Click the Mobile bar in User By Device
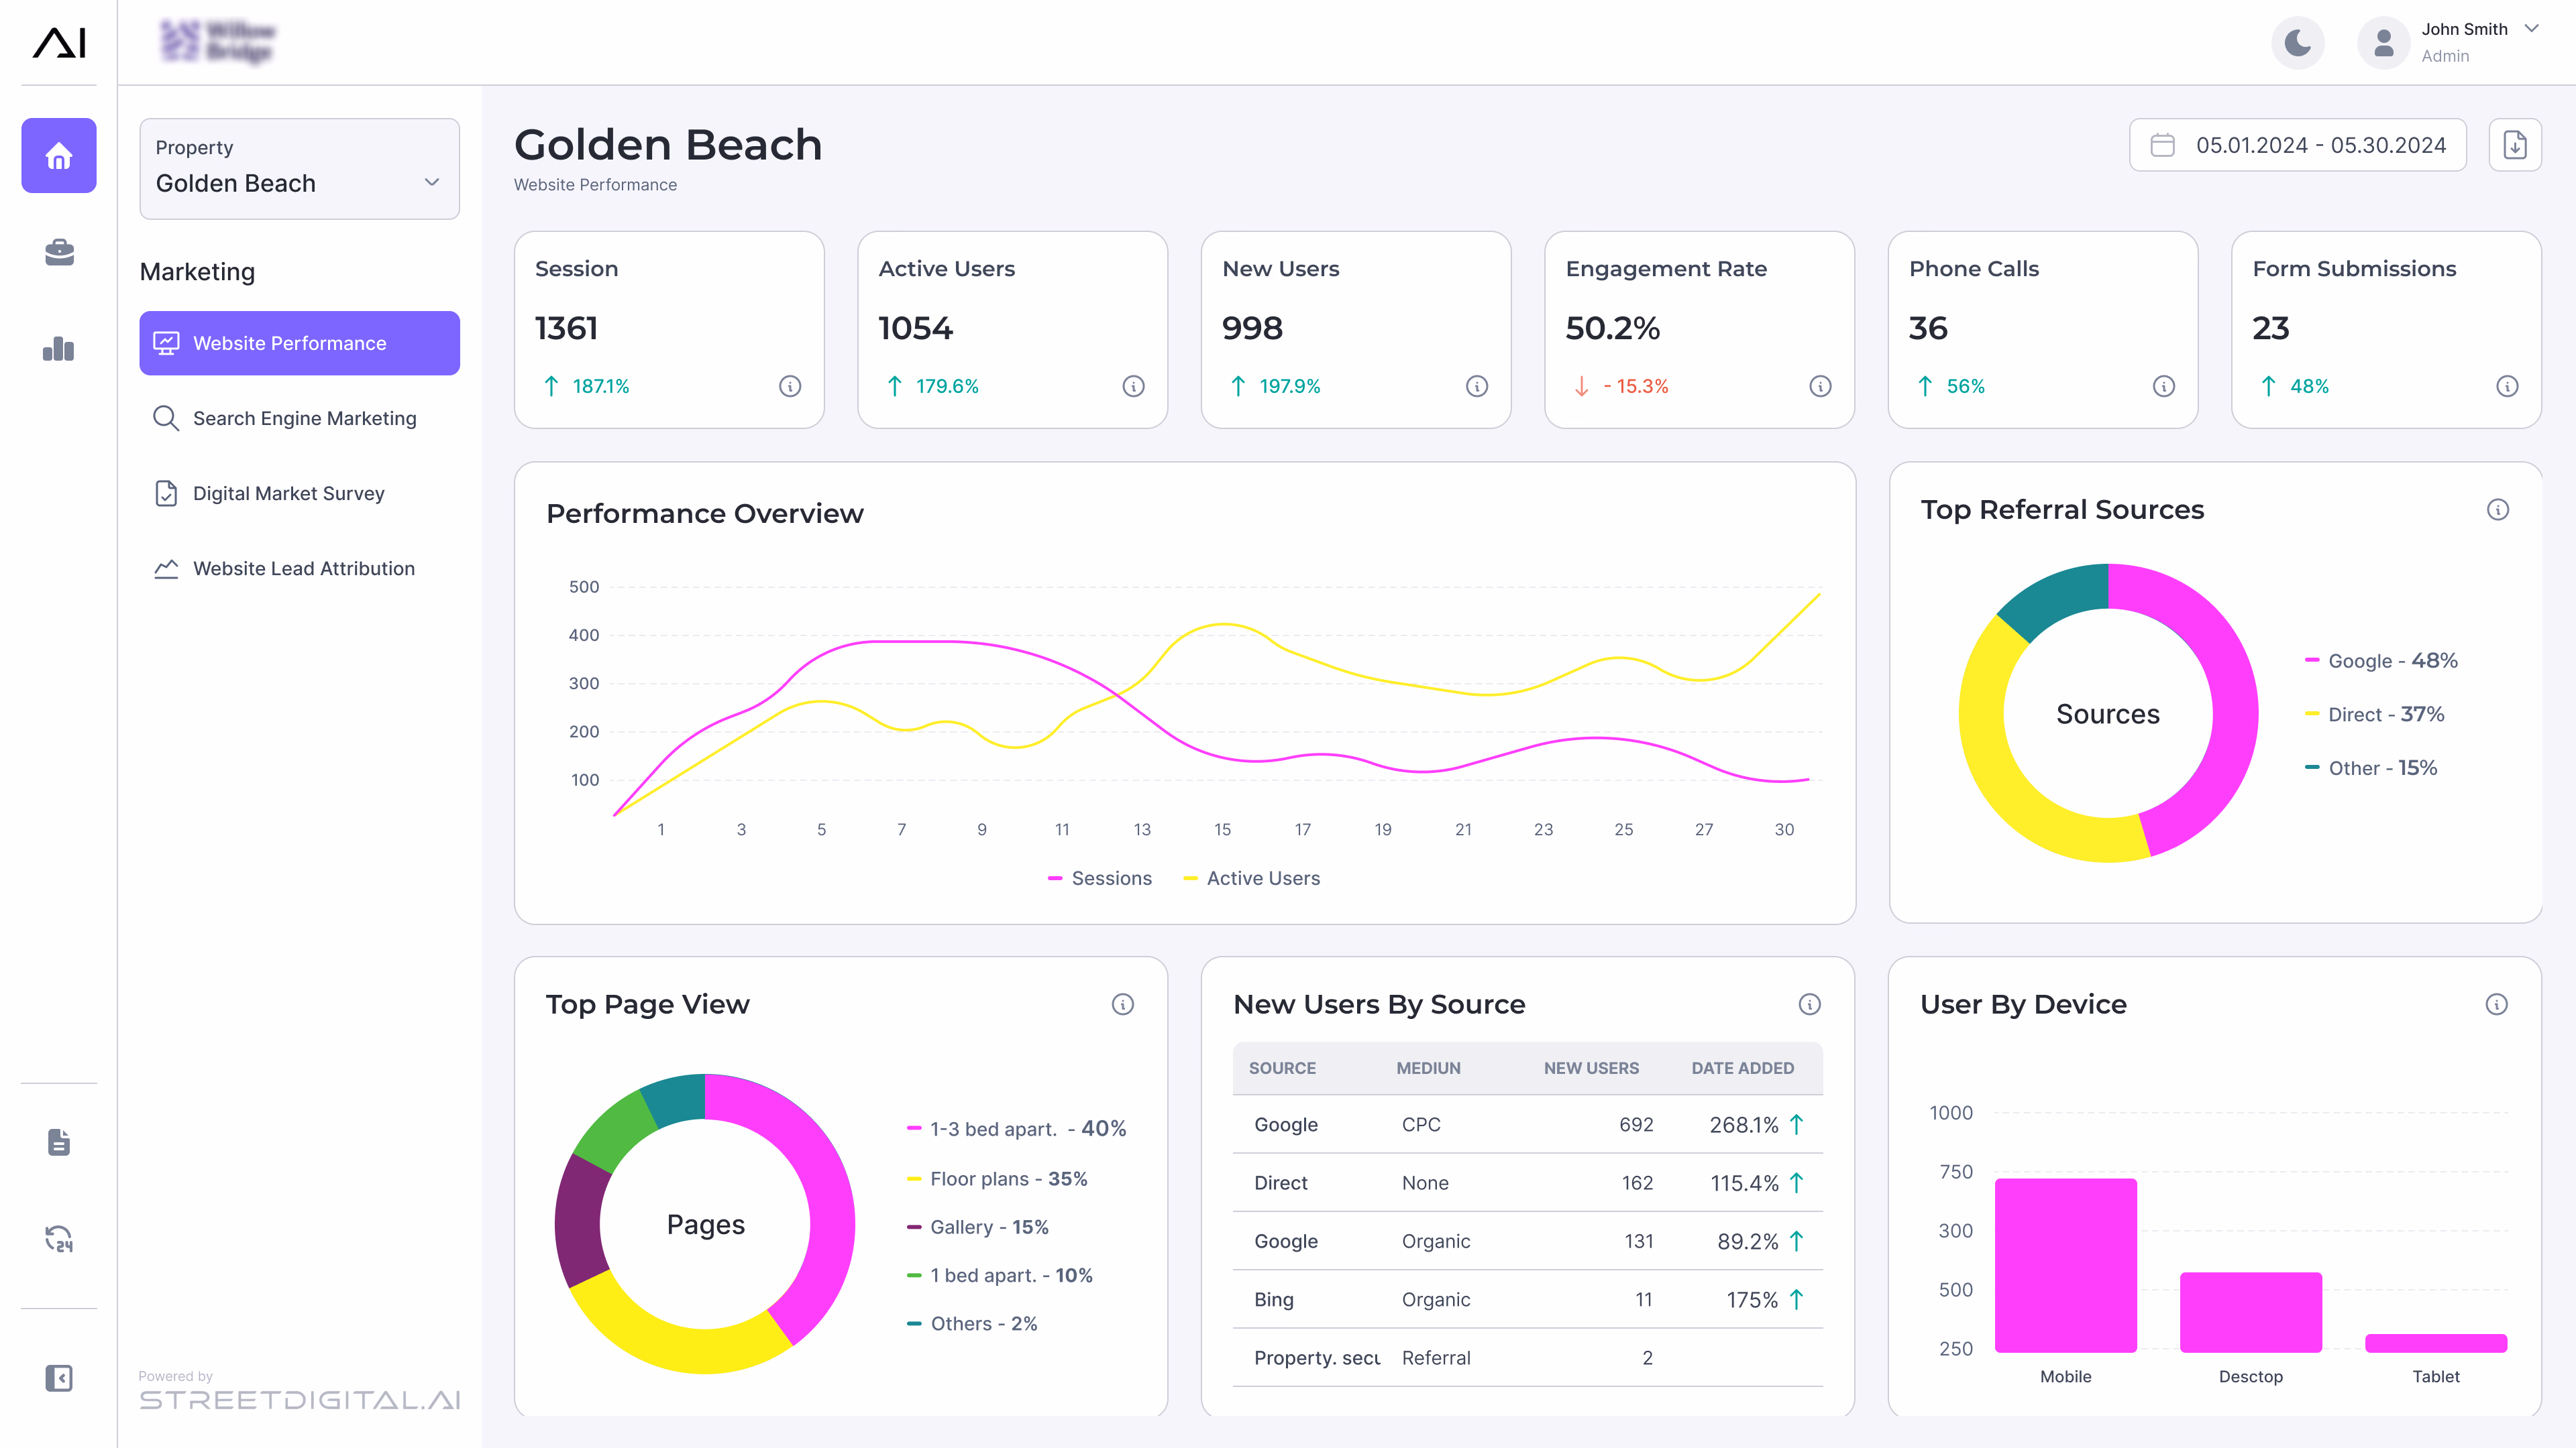Image resolution: width=2576 pixels, height=1448 pixels. pyautogui.click(x=2066, y=1265)
